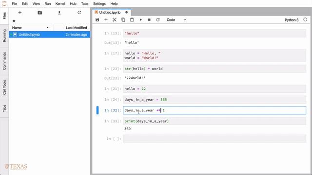Screen dimensions: 312x175
Task: Select Untitled.ipynb in file browser
Action: point(50,35)
